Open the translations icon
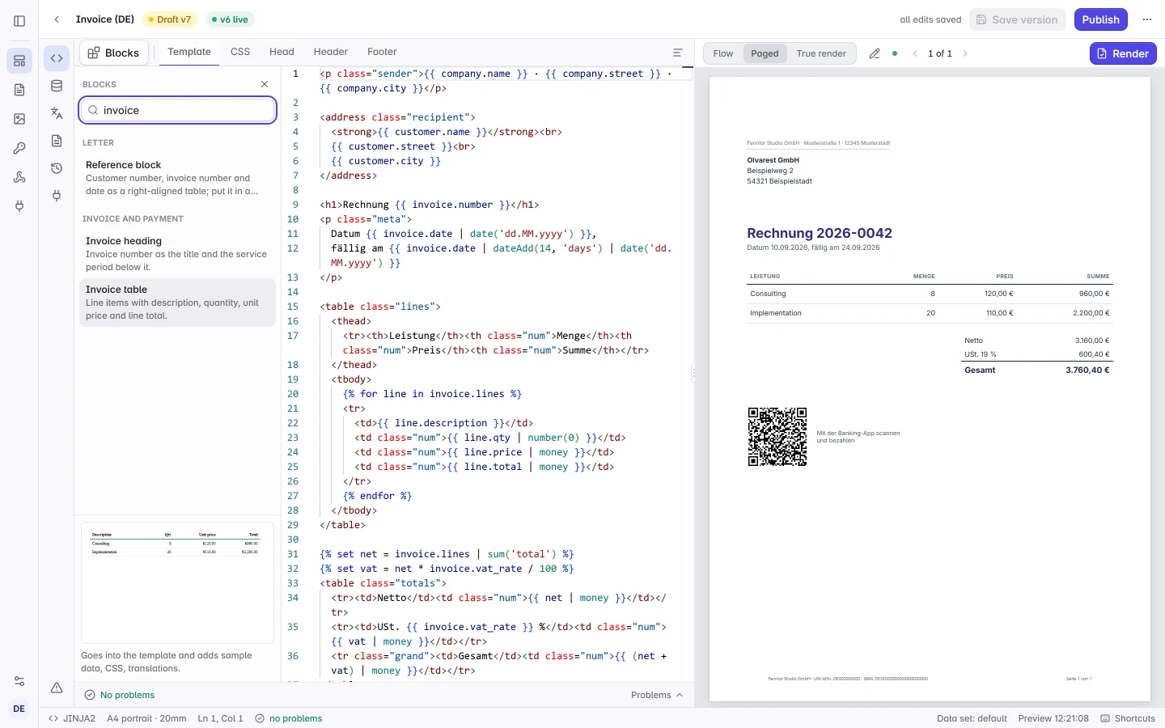The image size is (1165, 728). (57, 113)
